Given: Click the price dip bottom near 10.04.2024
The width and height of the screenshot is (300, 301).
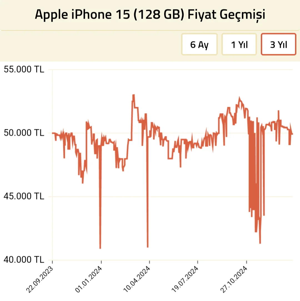Looking at the screenshot, I should point(147,247).
